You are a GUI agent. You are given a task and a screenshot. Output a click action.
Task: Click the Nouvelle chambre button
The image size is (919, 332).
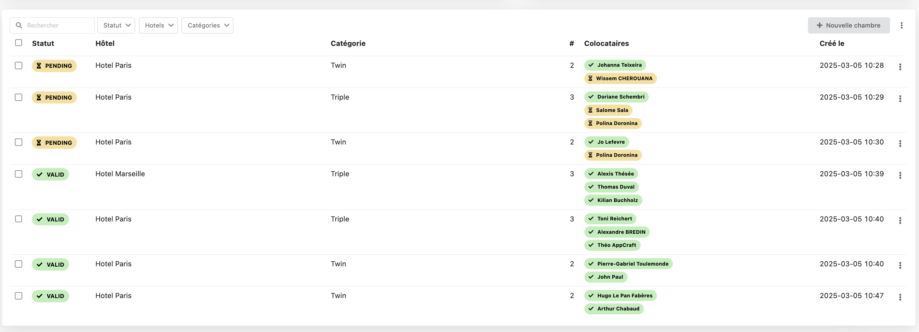[x=848, y=25]
